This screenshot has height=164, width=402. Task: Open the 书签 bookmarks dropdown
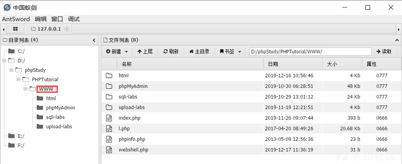point(230,51)
